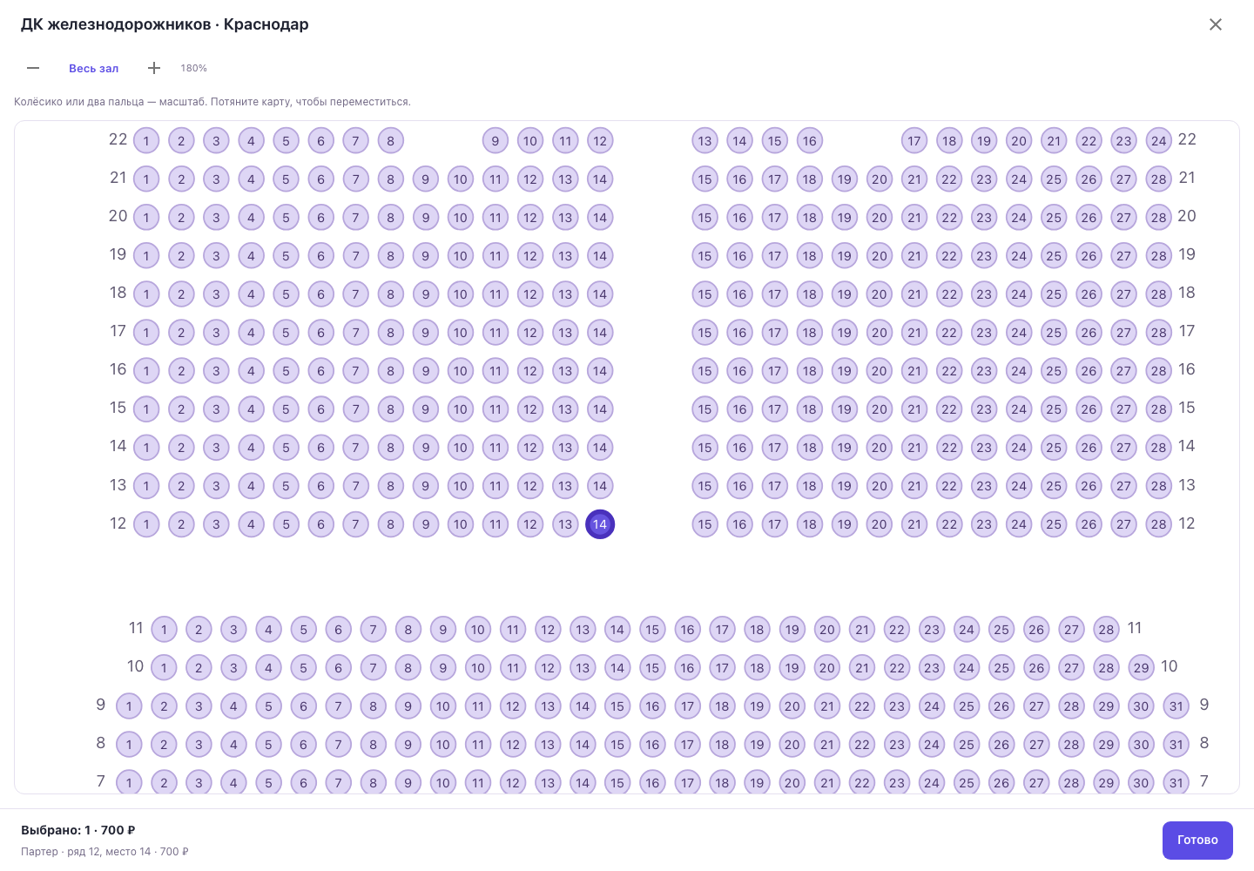This screenshot has width=1254, height=871.
Task: Select seat 1 in row 22
Action: point(146,141)
